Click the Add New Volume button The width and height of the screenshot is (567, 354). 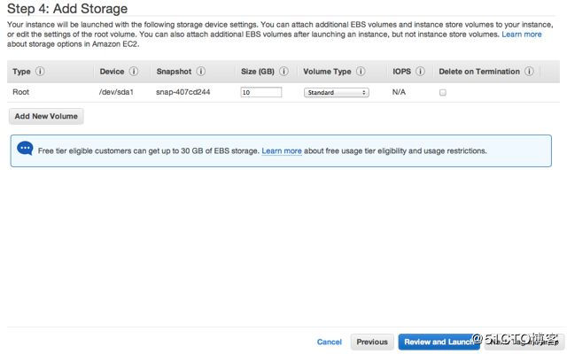[x=46, y=116]
